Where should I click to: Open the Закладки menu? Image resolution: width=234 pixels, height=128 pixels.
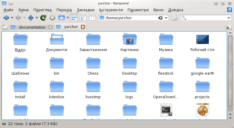[x=86, y=10]
